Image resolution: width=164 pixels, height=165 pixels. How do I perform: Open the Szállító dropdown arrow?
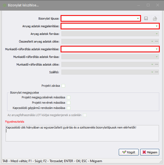tap(152, 72)
